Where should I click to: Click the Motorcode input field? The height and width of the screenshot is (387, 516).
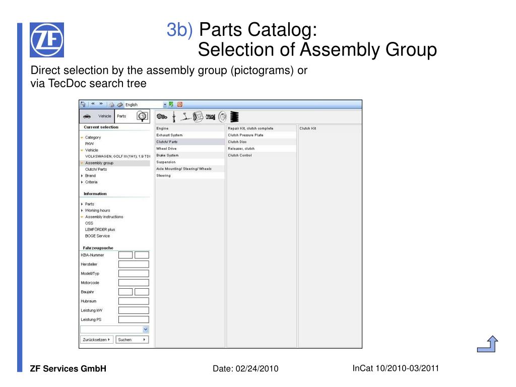point(134,283)
